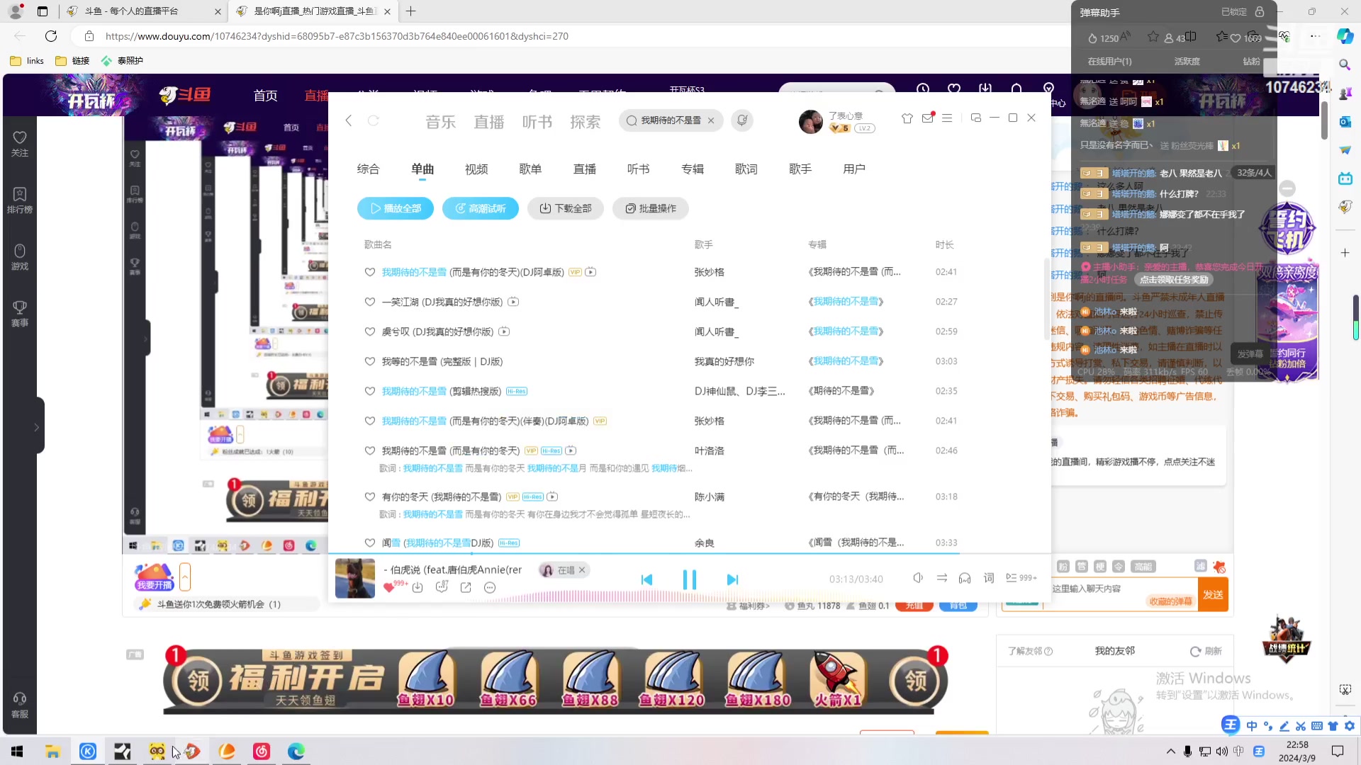Open 游戏 in Douyu left sidebar
The width and height of the screenshot is (1361, 765).
coord(20,256)
